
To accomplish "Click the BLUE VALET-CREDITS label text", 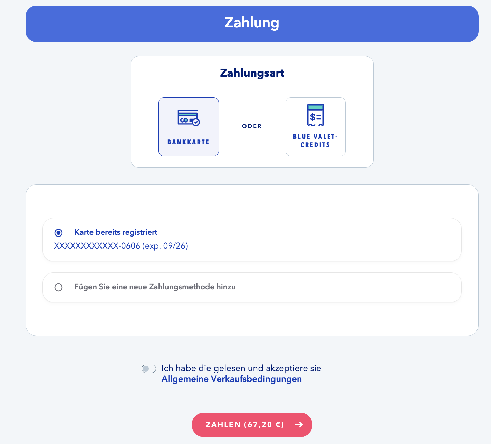I will tap(315, 141).
